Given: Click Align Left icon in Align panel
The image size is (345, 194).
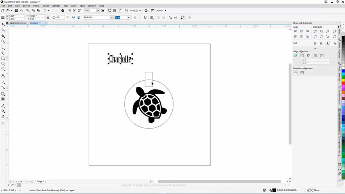Looking at the screenshot, I should tap(295, 31).
